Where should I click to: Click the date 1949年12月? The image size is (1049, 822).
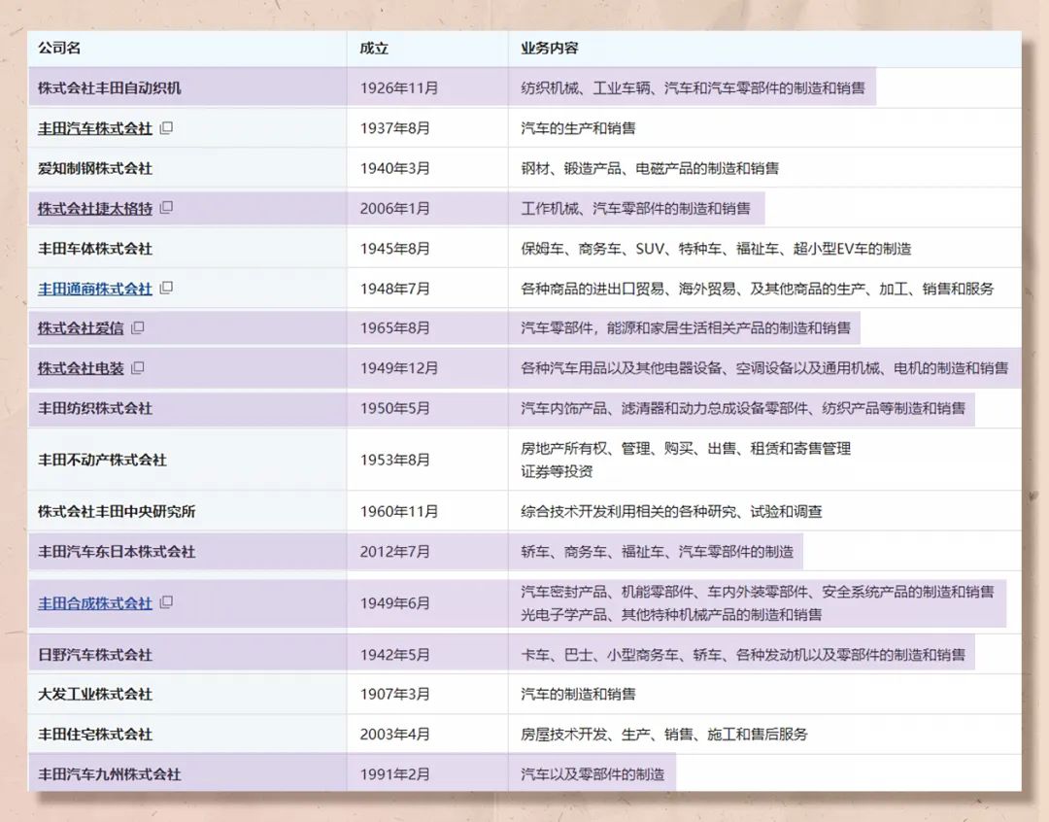pos(399,368)
